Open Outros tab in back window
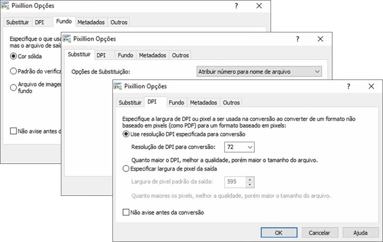Screen dimensions: 383x242 pyautogui.click(x=119, y=22)
